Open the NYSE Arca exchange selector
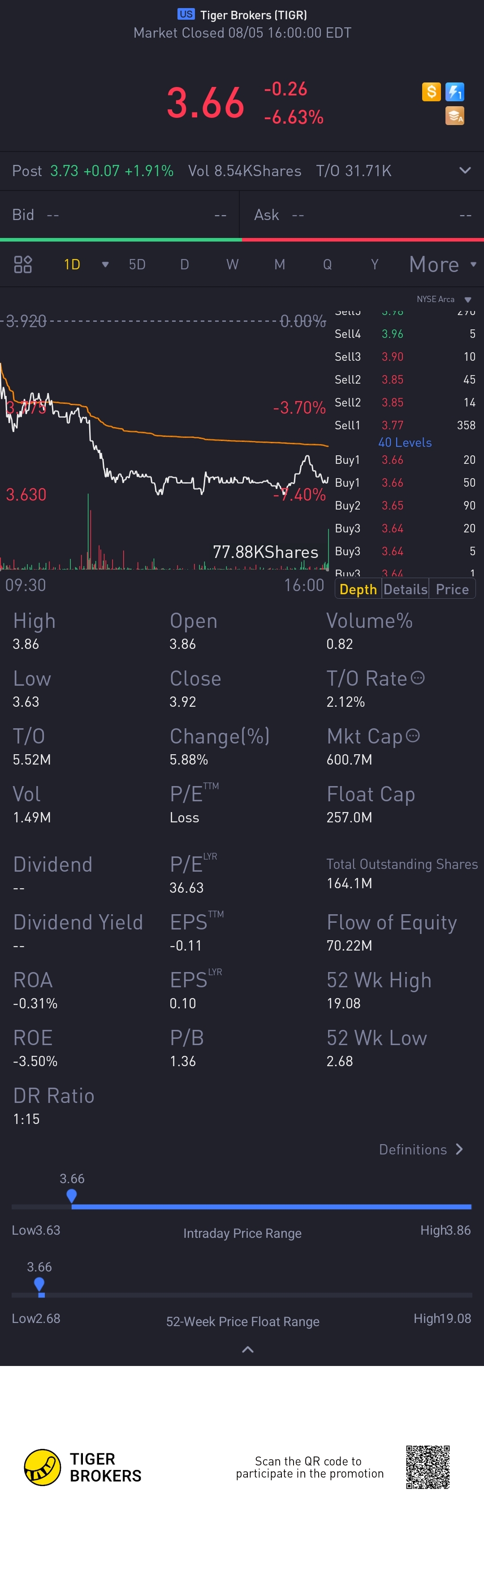 point(467,300)
